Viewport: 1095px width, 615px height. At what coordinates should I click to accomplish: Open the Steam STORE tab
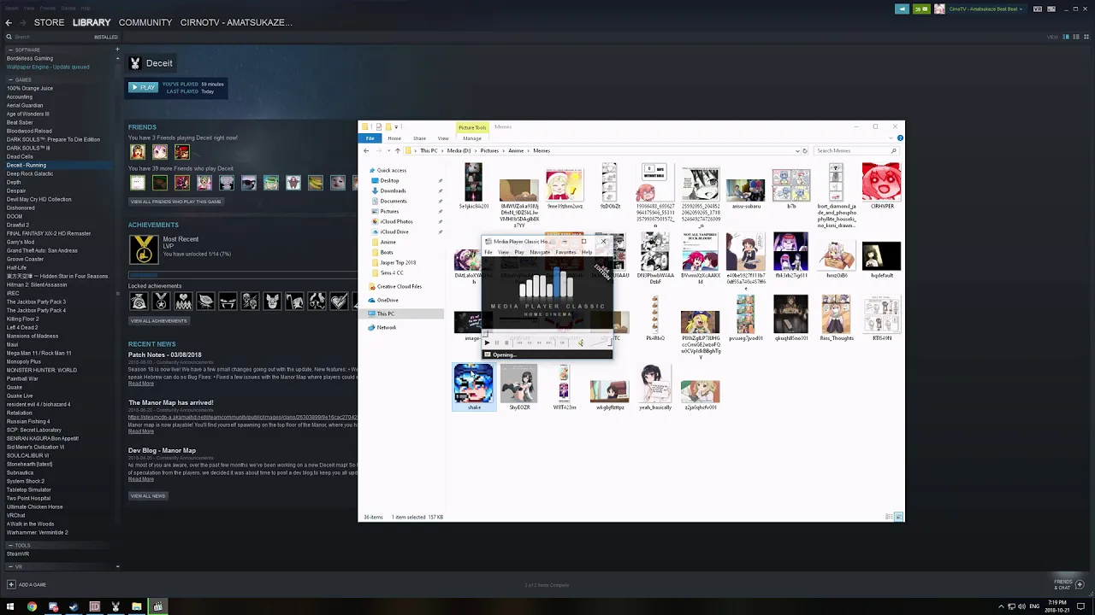(x=49, y=22)
